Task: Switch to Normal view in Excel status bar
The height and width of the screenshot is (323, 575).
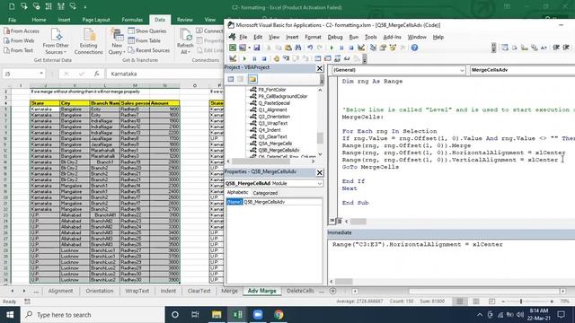Action: 460,301
